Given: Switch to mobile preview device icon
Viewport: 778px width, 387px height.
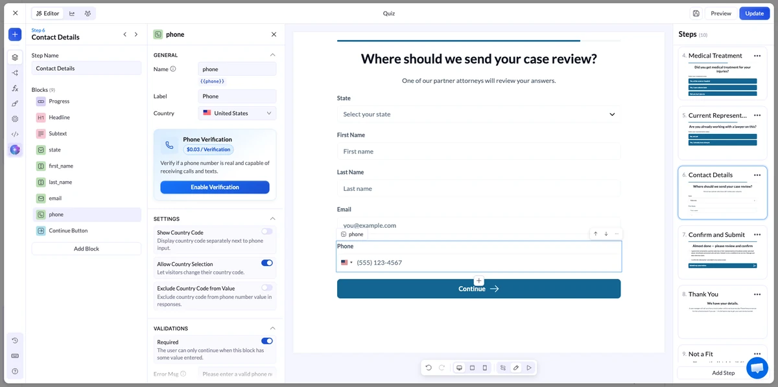Looking at the screenshot, I should 484,368.
